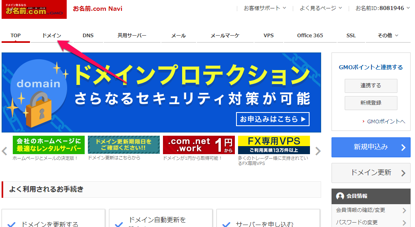Open the お客様サポート dropdown

(265, 8)
